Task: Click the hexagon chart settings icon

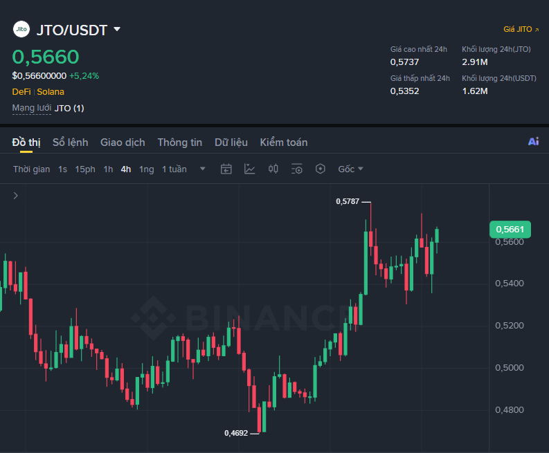Action: pyautogui.click(x=320, y=169)
